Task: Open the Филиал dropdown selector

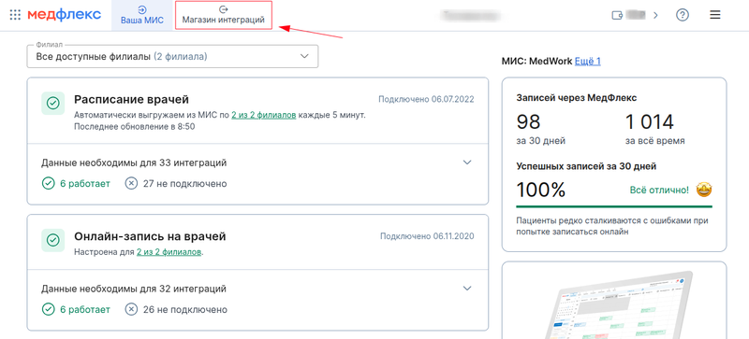Action: 172,56
